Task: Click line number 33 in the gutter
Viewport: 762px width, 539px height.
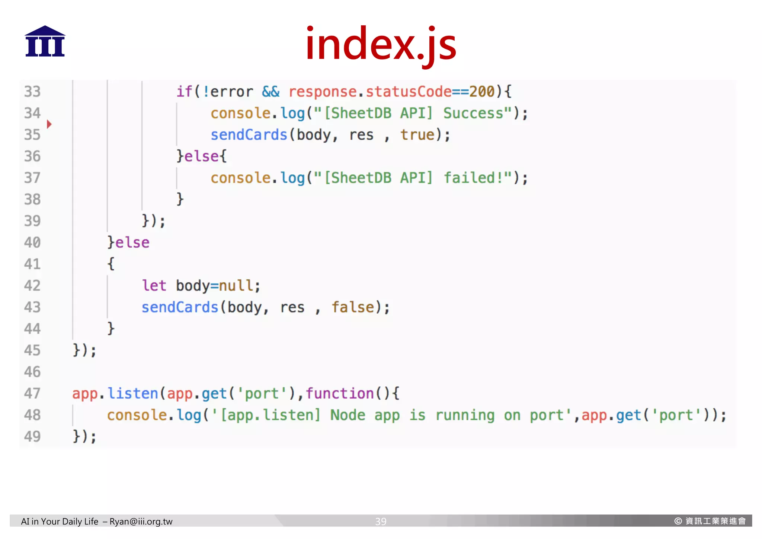Action: 32,92
